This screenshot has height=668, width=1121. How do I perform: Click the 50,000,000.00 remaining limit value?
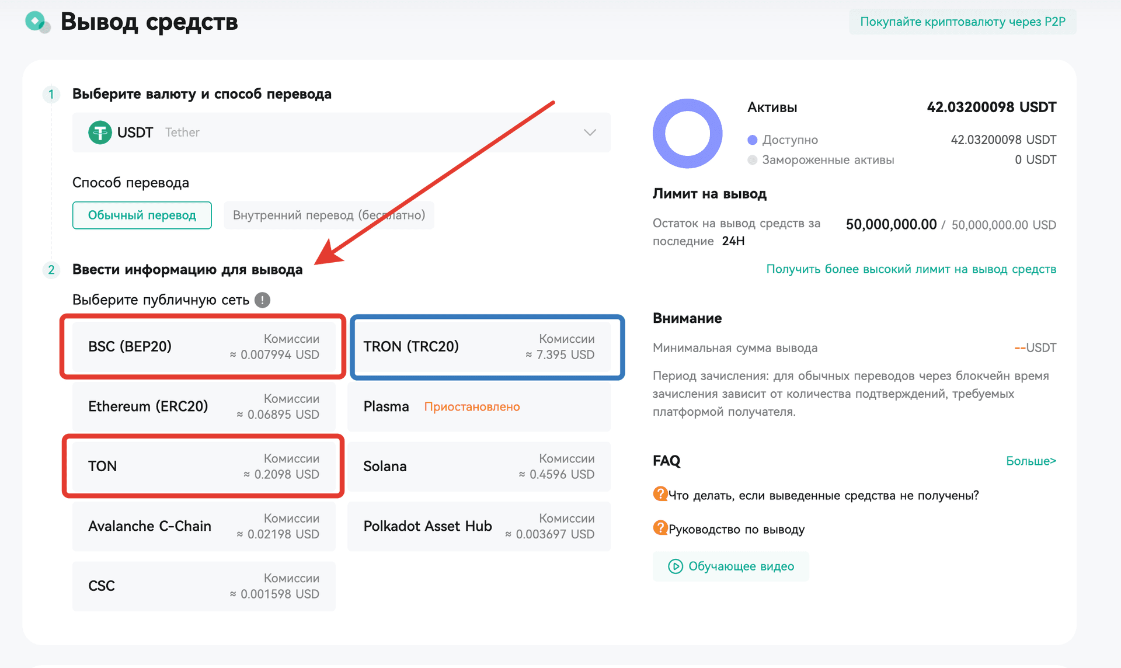coord(891,224)
